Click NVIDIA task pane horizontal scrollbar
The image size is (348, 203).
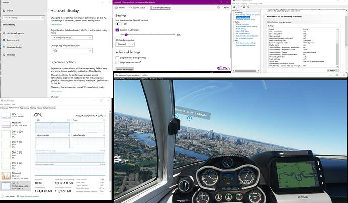(246, 71)
